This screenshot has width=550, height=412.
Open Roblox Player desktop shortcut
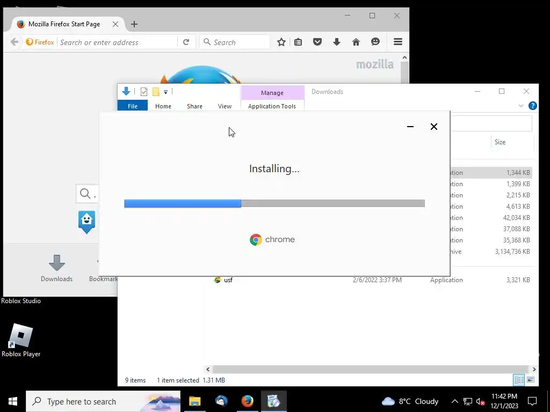[21, 341]
